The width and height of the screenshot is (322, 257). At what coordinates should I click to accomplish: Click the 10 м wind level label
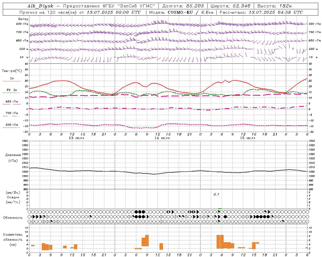click(x=24, y=57)
